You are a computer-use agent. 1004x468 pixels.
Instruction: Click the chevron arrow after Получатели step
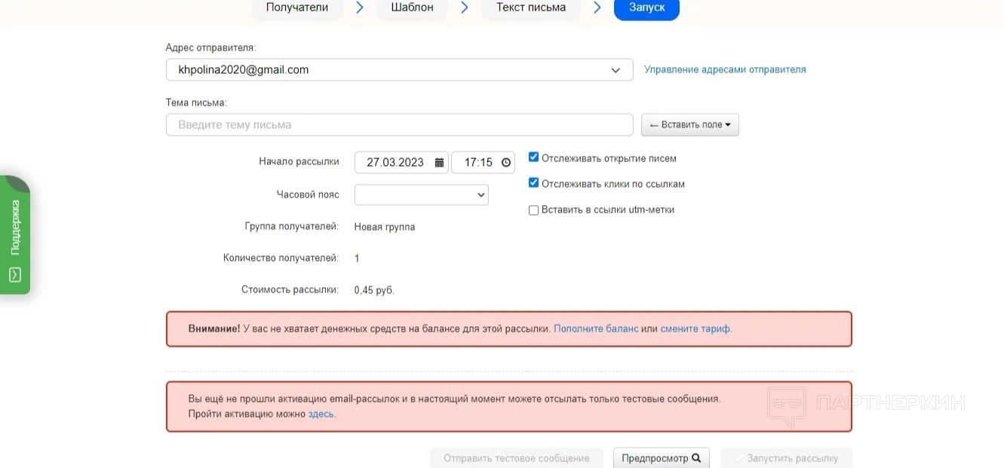coord(360,8)
